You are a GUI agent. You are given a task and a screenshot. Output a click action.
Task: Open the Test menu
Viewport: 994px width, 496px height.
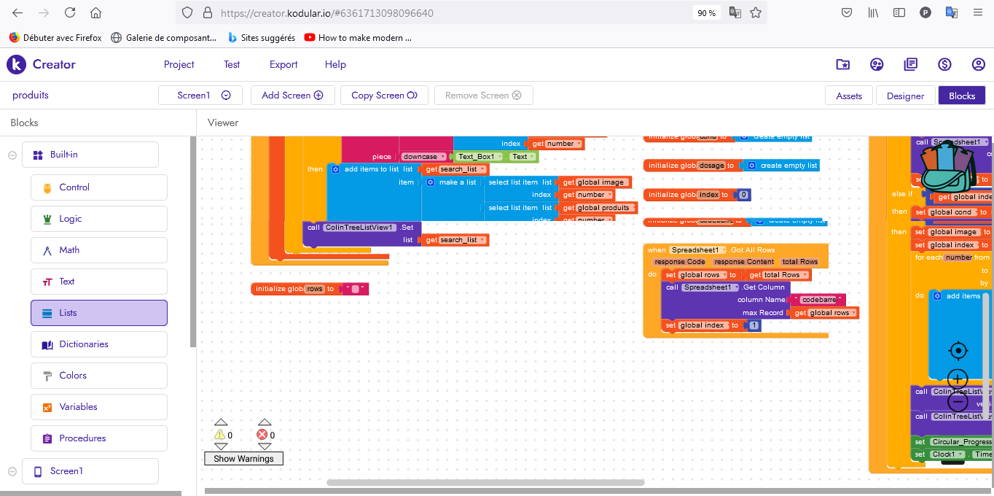point(232,64)
